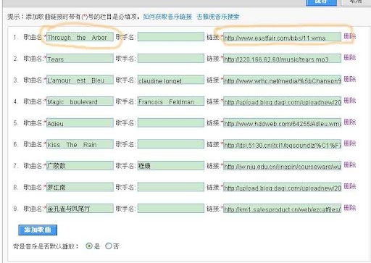Delete song 6 Kiss The Rain

350,143
